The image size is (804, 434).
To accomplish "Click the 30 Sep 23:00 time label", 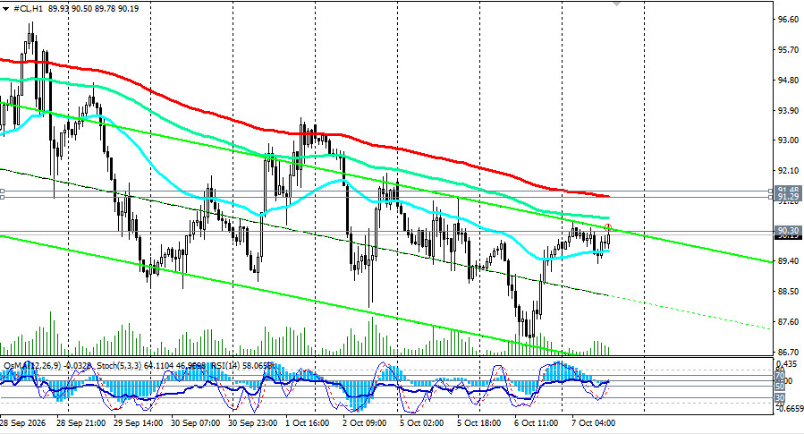I will (x=253, y=423).
